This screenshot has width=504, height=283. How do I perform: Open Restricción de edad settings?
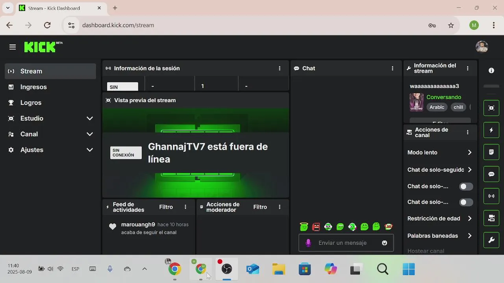tap(440, 219)
